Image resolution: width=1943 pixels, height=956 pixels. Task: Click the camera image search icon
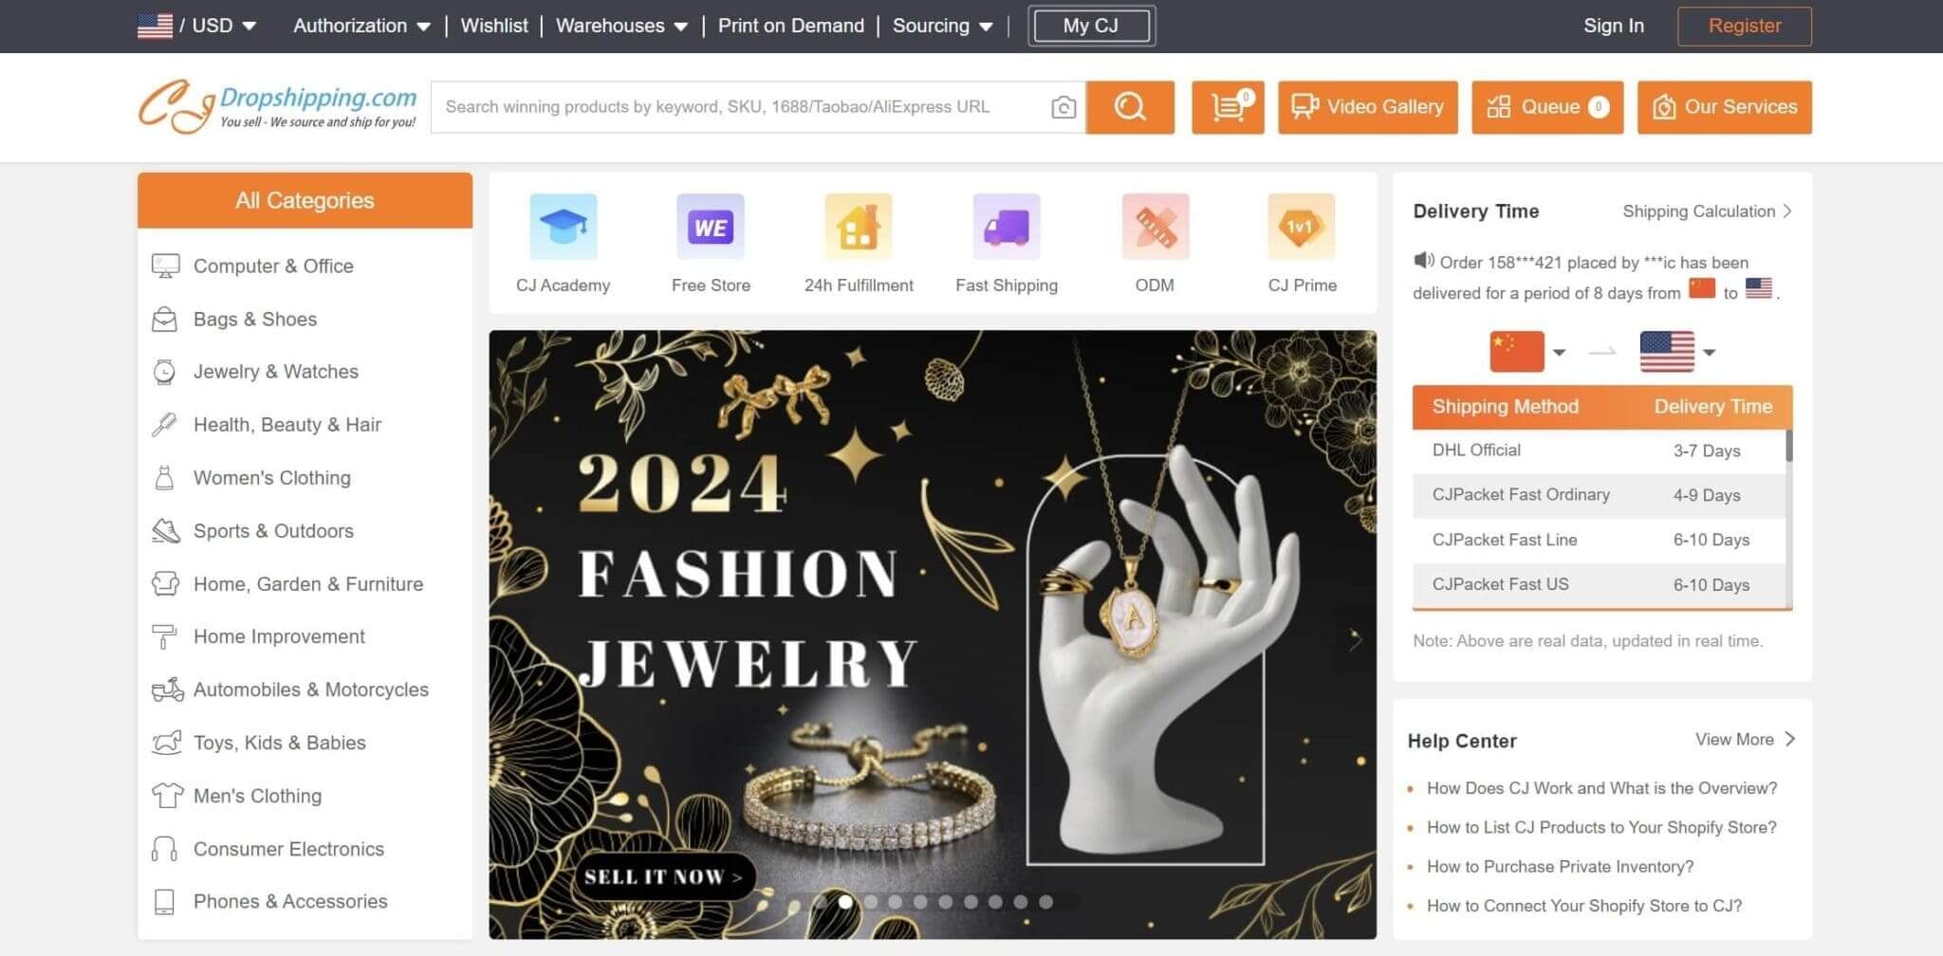(x=1063, y=107)
